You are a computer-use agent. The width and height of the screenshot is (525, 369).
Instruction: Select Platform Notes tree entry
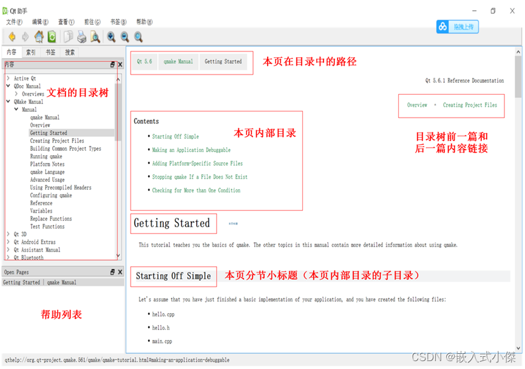tap(47, 164)
